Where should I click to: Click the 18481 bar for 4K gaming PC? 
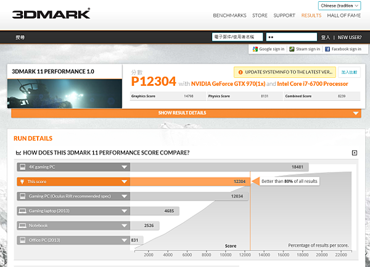click(219, 167)
